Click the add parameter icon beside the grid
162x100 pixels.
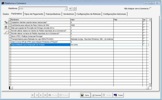click(x=6, y=22)
